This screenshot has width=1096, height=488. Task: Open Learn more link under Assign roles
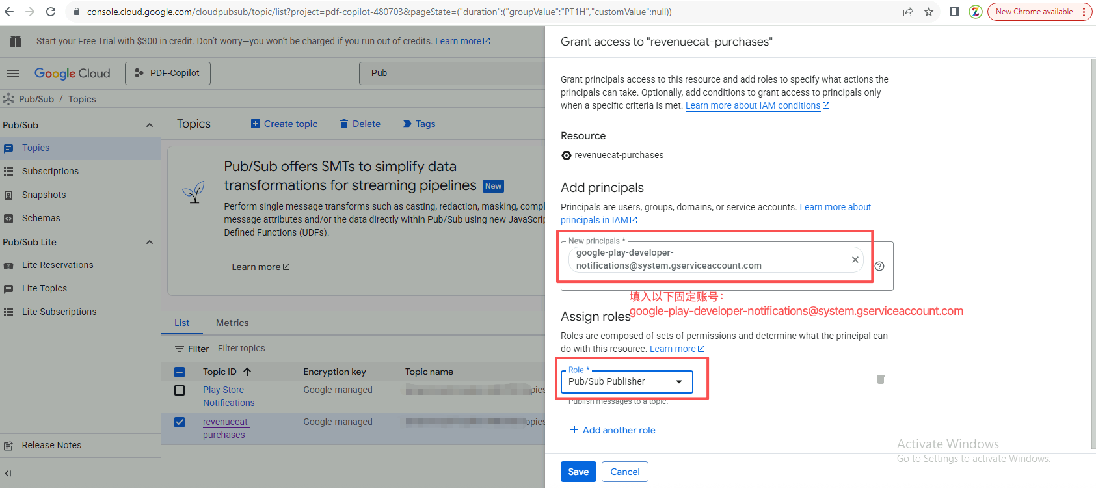point(677,349)
